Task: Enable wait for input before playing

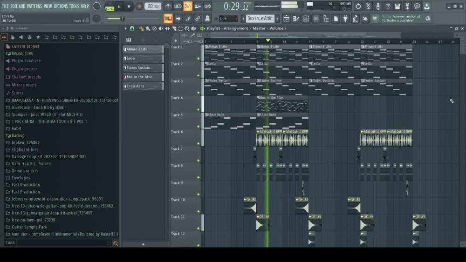Action: (x=178, y=6)
